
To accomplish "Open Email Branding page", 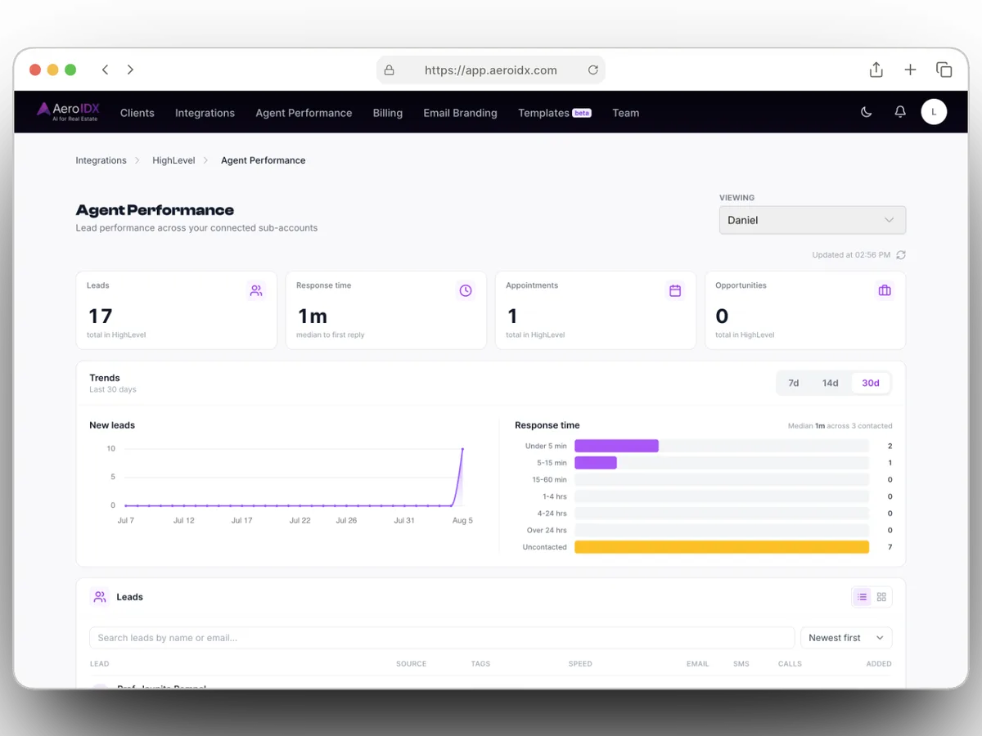I will coord(460,113).
